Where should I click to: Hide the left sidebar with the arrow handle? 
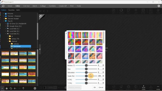[x=40, y=49]
